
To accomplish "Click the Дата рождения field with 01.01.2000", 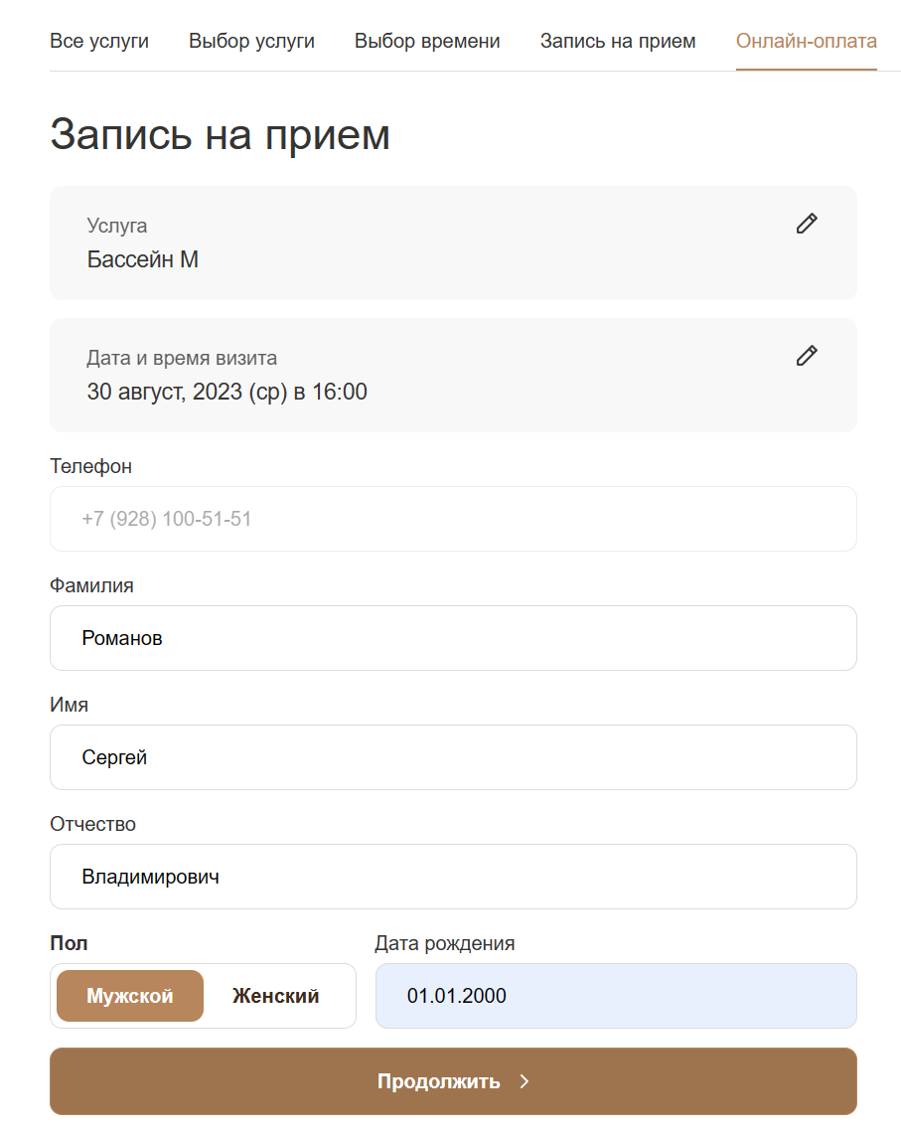I will click(x=616, y=996).
